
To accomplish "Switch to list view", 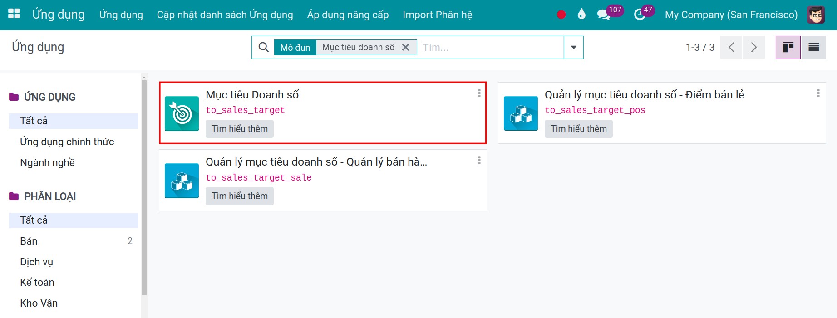I will pos(813,47).
